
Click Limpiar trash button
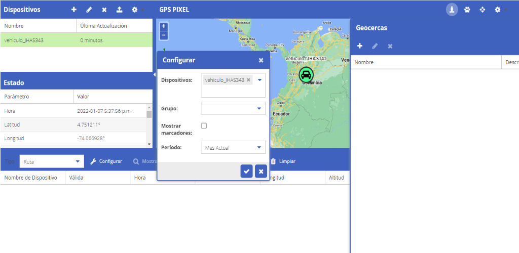pyautogui.click(x=283, y=161)
